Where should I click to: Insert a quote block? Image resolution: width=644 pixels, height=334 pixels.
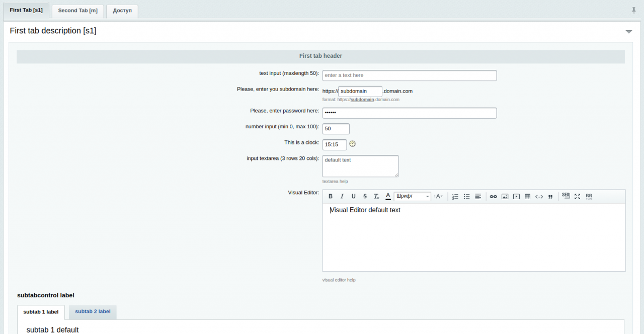tap(550, 197)
